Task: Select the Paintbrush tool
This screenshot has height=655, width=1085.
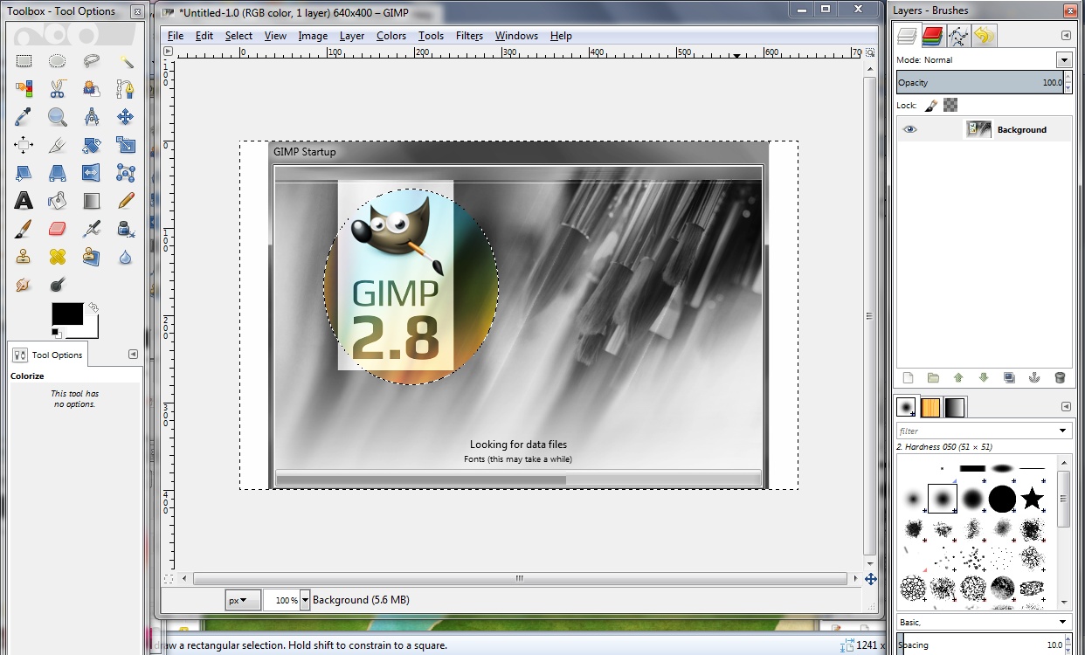Action: coord(24,229)
